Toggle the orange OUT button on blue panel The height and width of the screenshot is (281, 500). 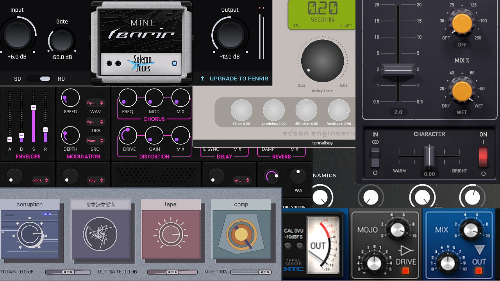(479, 271)
